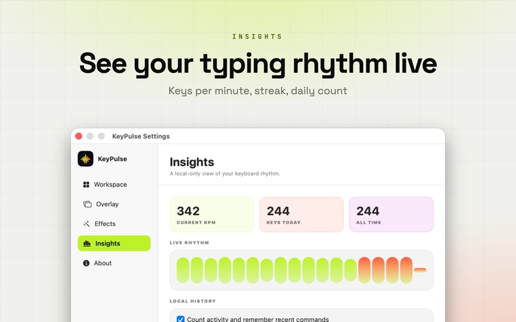Click the Effects sparkle wand icon
The height and width of the screenshot is (322, 516).
click(x=86, y=223)
